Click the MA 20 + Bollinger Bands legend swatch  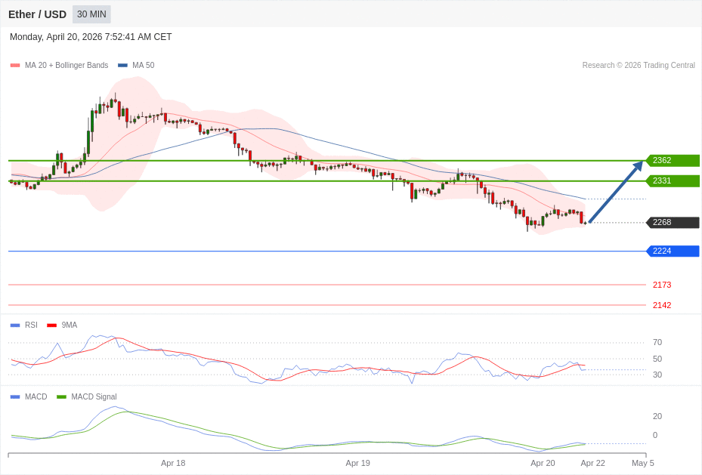point(15,66)
